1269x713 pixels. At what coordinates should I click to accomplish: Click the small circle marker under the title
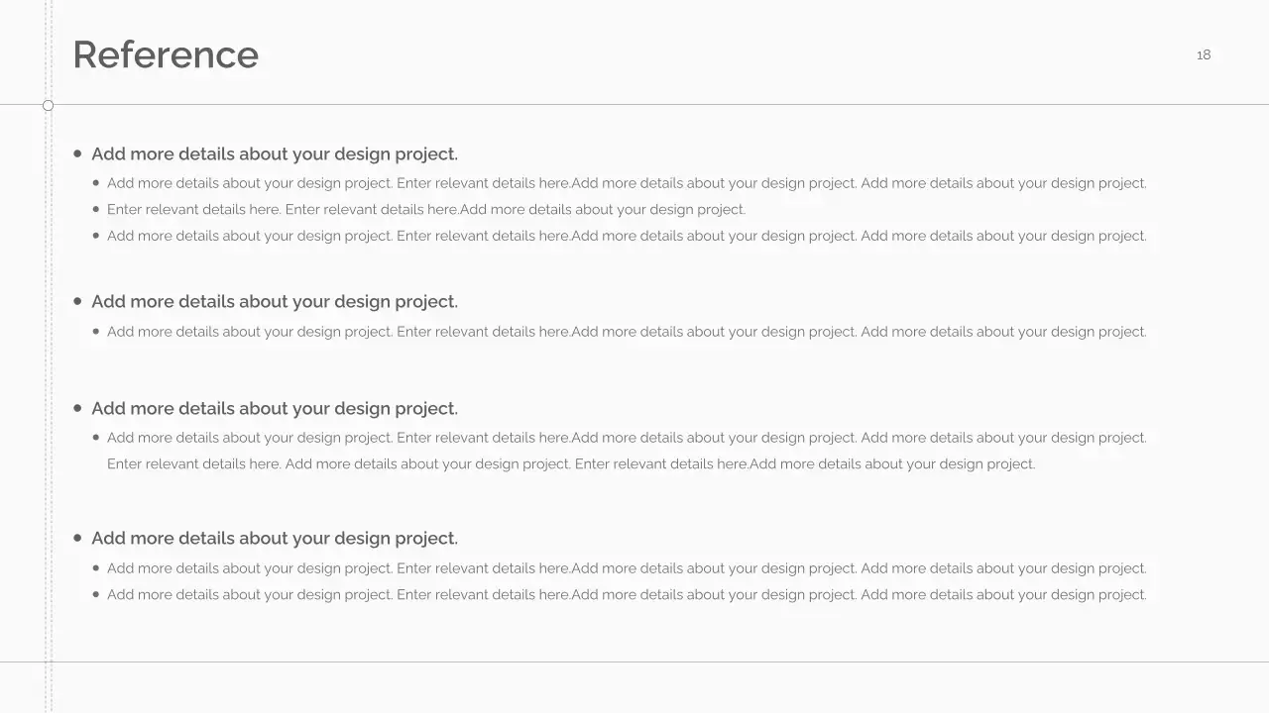pyautogui.click(x=48, y=105)
